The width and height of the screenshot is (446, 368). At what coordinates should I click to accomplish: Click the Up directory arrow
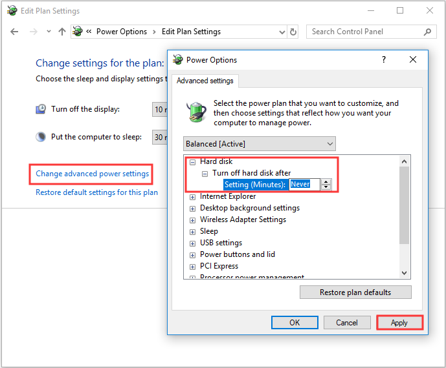click(x=62, y=32)
